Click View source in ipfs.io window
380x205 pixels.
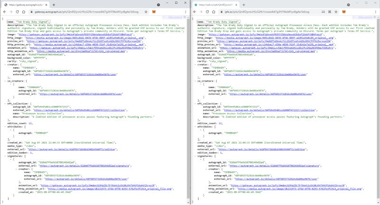365,17
